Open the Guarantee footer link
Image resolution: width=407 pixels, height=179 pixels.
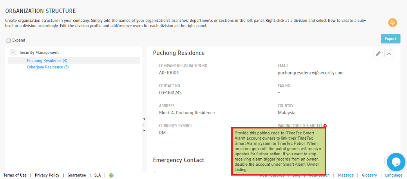[76, 175]
